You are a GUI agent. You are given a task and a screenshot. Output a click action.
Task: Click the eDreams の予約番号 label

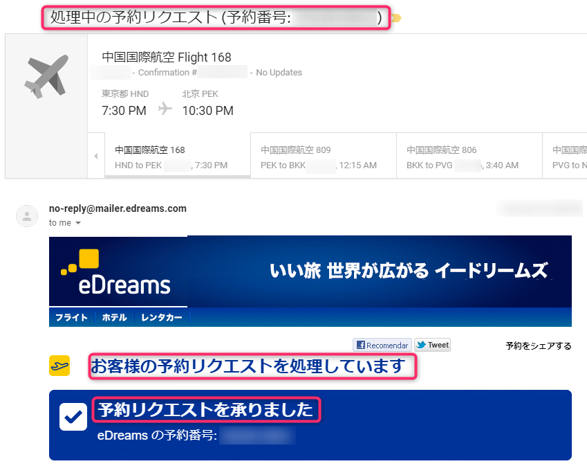[x=157, y=436]
